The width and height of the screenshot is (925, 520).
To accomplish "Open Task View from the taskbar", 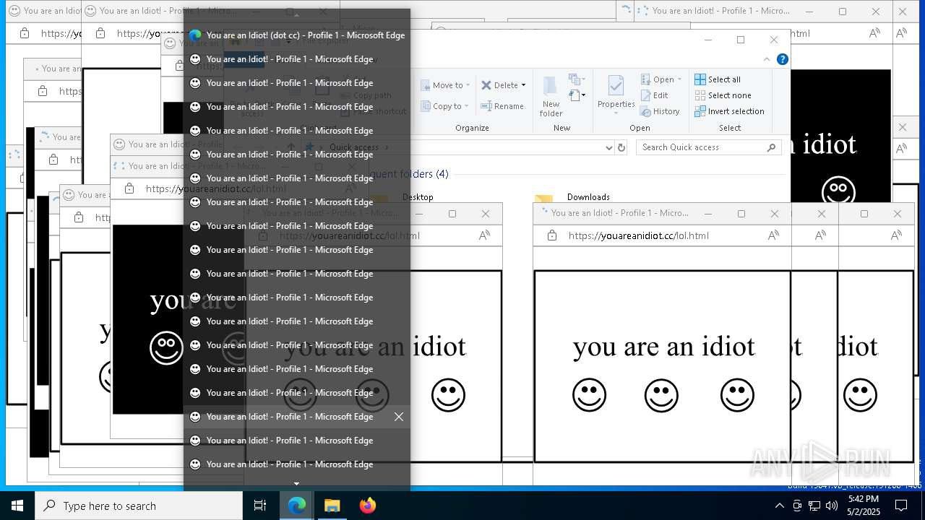I will (260, 506).
